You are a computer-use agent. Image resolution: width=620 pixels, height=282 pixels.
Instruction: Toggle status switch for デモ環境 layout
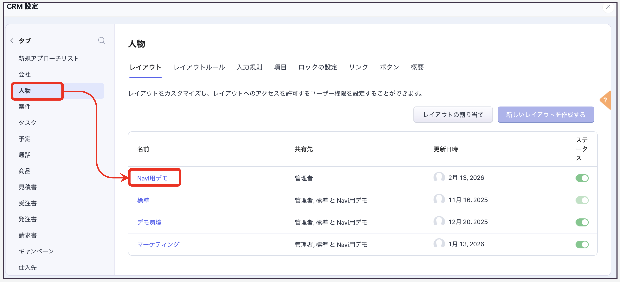582,222
